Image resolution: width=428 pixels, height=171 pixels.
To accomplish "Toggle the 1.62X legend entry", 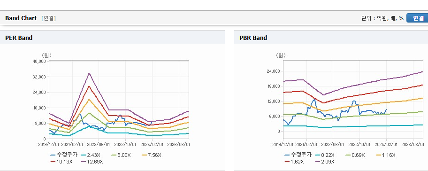I will (294, 162).
